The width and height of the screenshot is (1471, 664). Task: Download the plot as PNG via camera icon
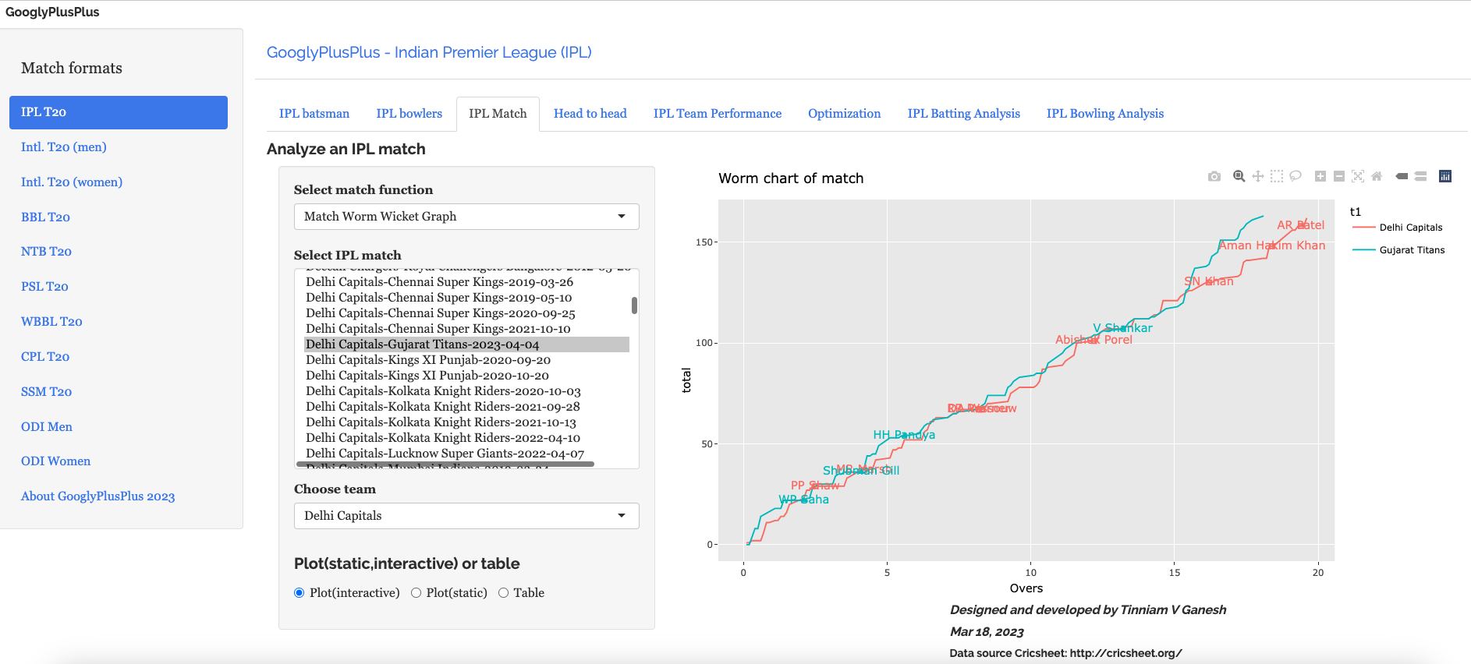pos(1214,177)
